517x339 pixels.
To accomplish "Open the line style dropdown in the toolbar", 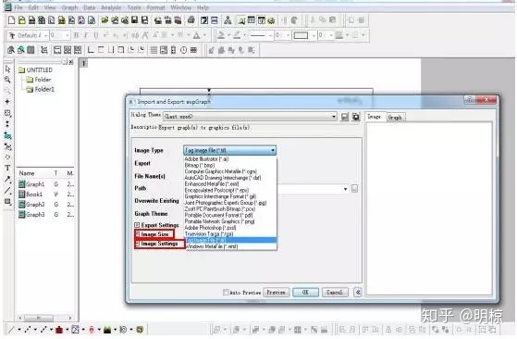I will tap(271, 35).
